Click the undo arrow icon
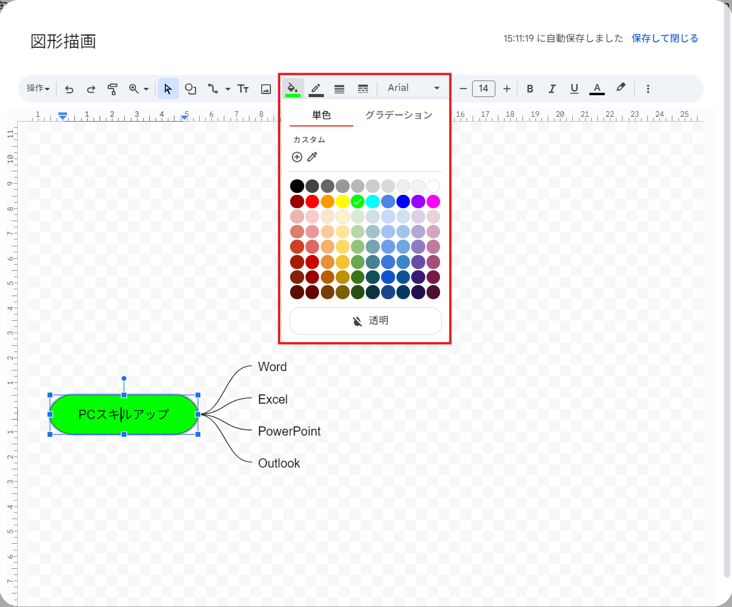The image size is (732, 607). (x=69, y=88)
